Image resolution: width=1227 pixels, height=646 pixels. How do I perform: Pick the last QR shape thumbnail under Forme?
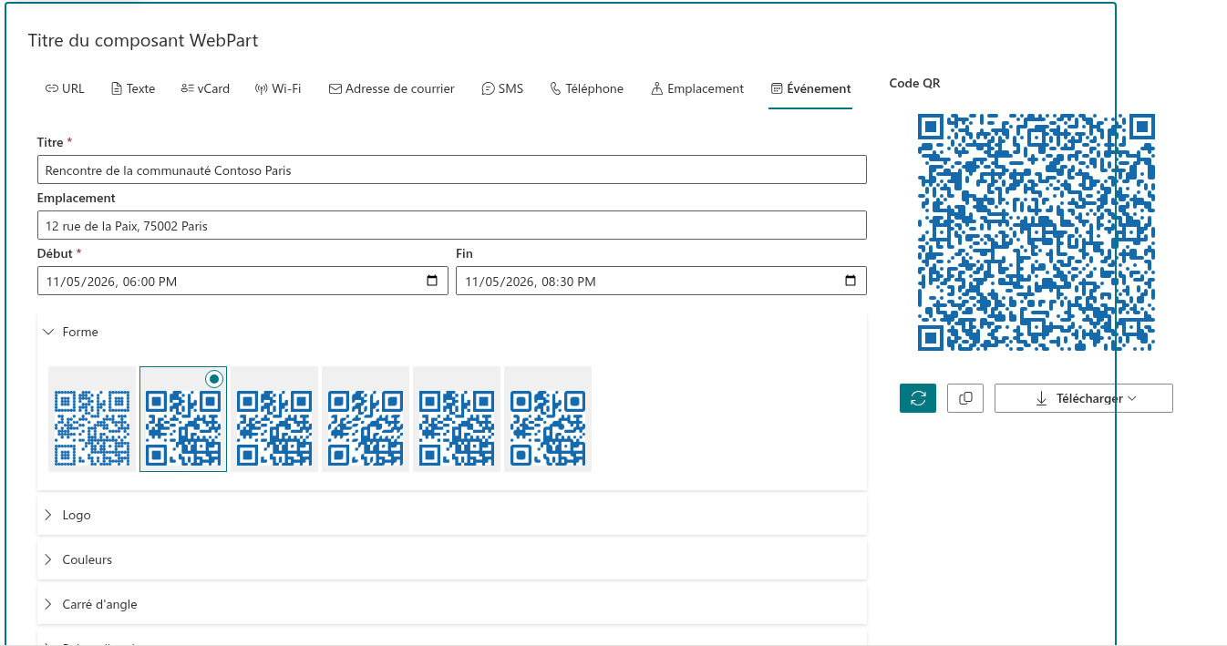click(x=548, y=419)
